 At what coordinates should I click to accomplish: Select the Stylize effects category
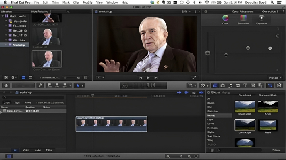pyautogui.click(x=211, y=132)
